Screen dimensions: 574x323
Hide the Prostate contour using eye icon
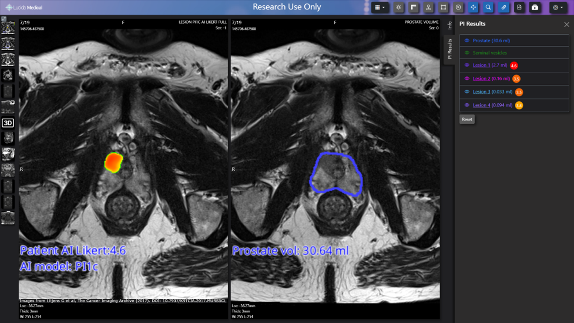pyautogui.click(x=467, y=40)
